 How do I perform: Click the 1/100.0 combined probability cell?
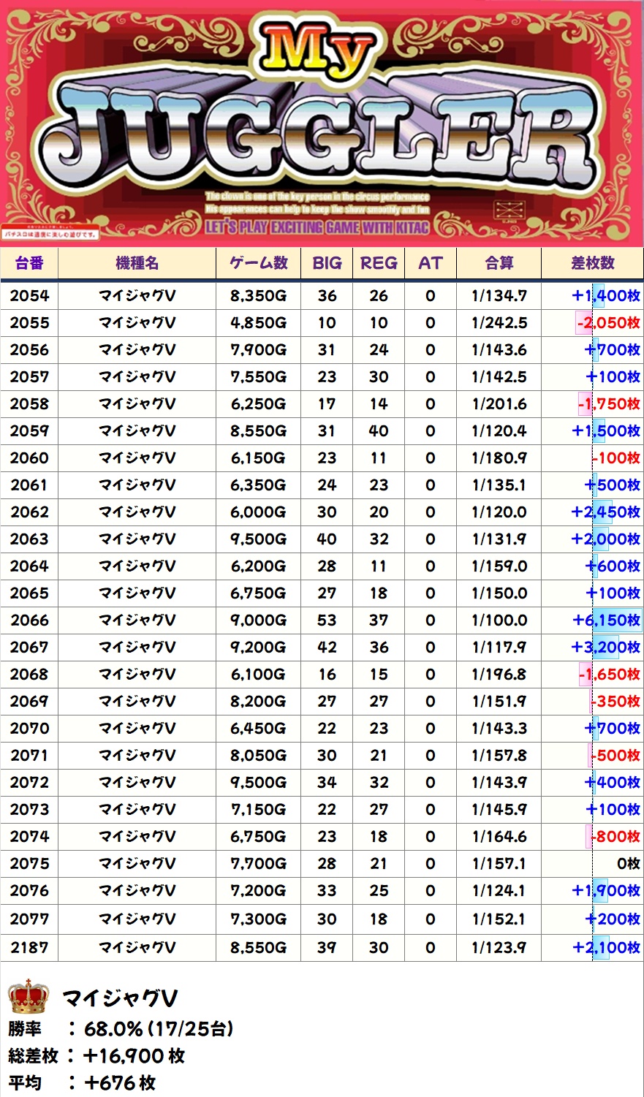(499, 620)
